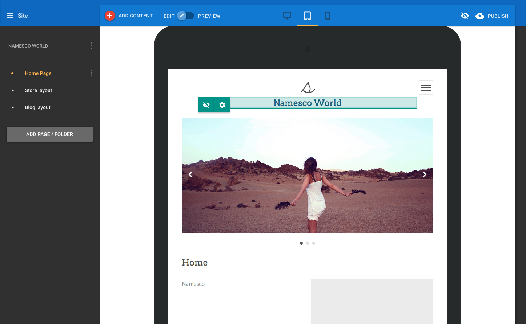526x324 pixels.
Task: Click the Site title label
Action: pos(23,16)
